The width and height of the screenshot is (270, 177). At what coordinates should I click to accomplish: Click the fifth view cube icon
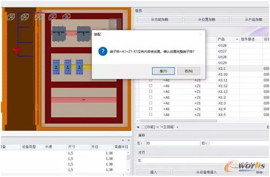(66, 17)
